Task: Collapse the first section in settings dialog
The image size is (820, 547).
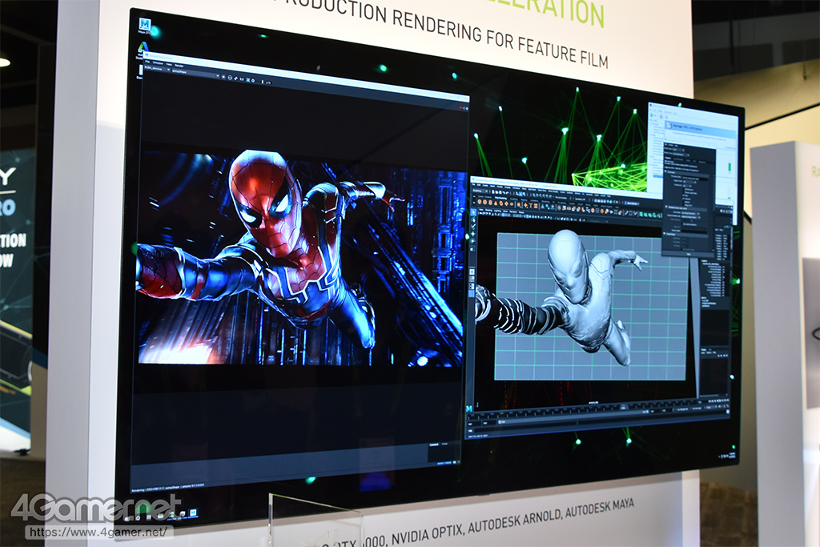Action: click(665, 172)
